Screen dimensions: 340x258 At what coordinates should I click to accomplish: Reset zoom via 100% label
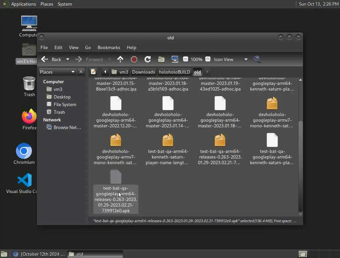197,59
